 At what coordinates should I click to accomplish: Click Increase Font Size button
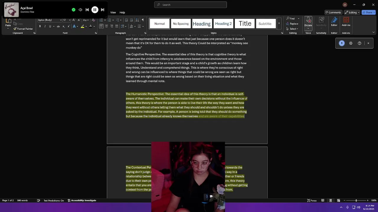[x=74, y=20]
